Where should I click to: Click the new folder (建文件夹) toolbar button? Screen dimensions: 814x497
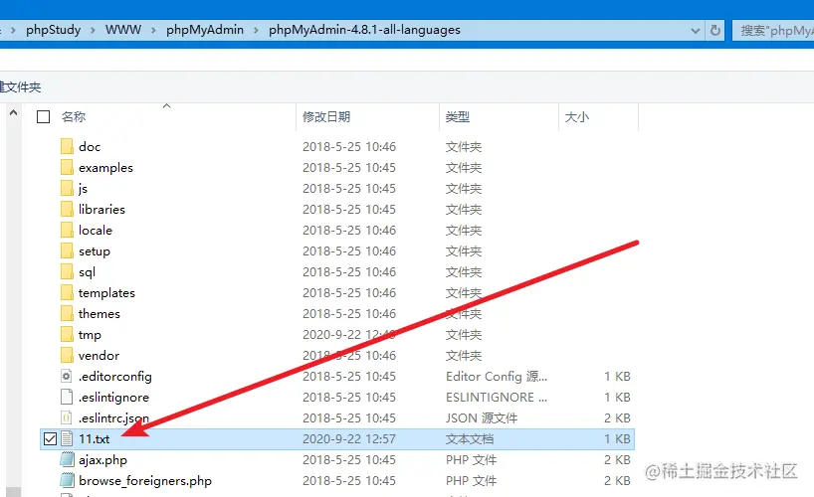click(x=20, y=87)
